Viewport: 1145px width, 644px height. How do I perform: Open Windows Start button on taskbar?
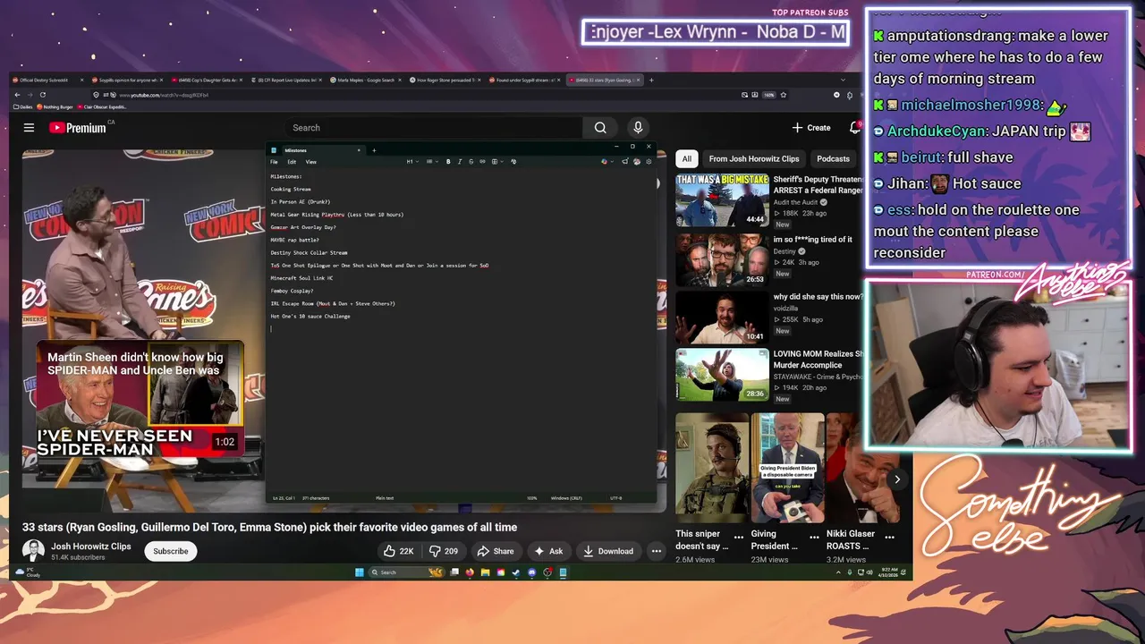tap(359, 572)
